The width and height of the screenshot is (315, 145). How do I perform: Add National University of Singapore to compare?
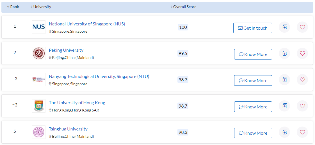284,27
